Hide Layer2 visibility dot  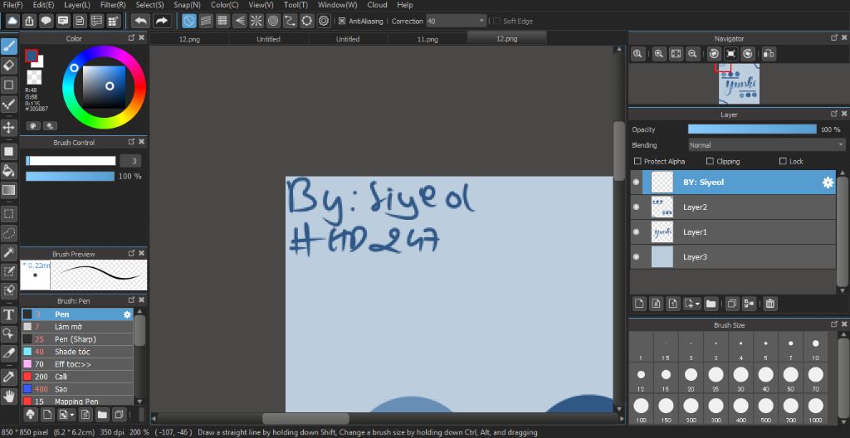coord(637,207)
